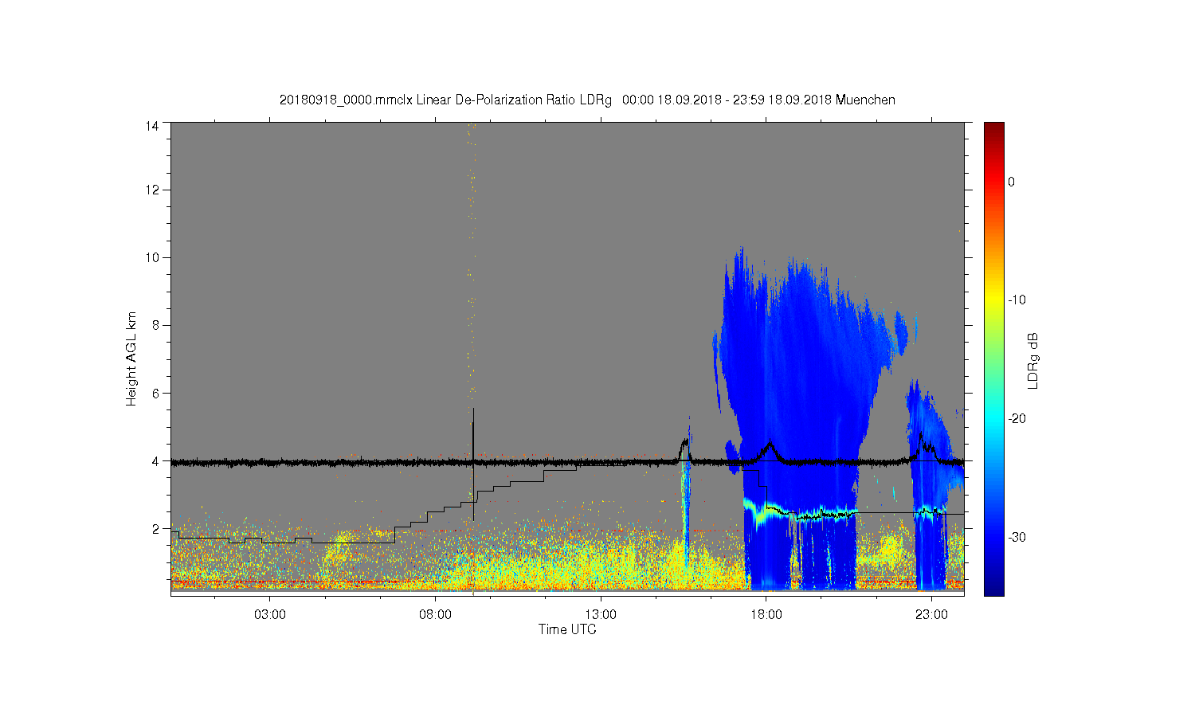Click the 6 km height tick label
The image size is (1195, 717).
point(155,393)
